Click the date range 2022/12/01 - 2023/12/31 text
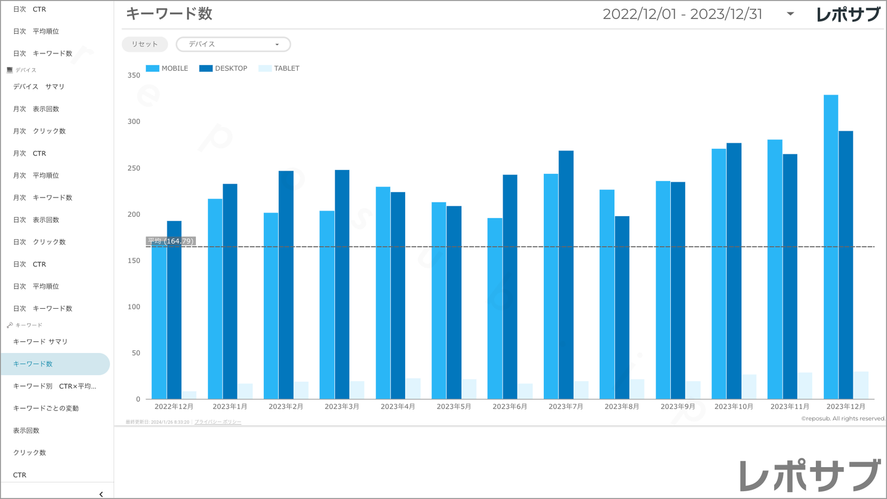The width and height of the screenshot is (887, 499). pos(682,15)
